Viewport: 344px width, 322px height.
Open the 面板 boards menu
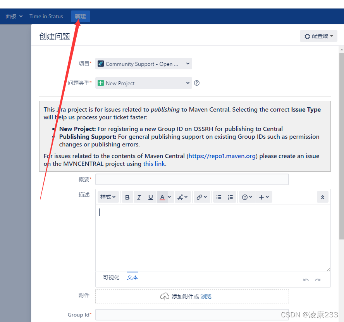coord(14,16)
